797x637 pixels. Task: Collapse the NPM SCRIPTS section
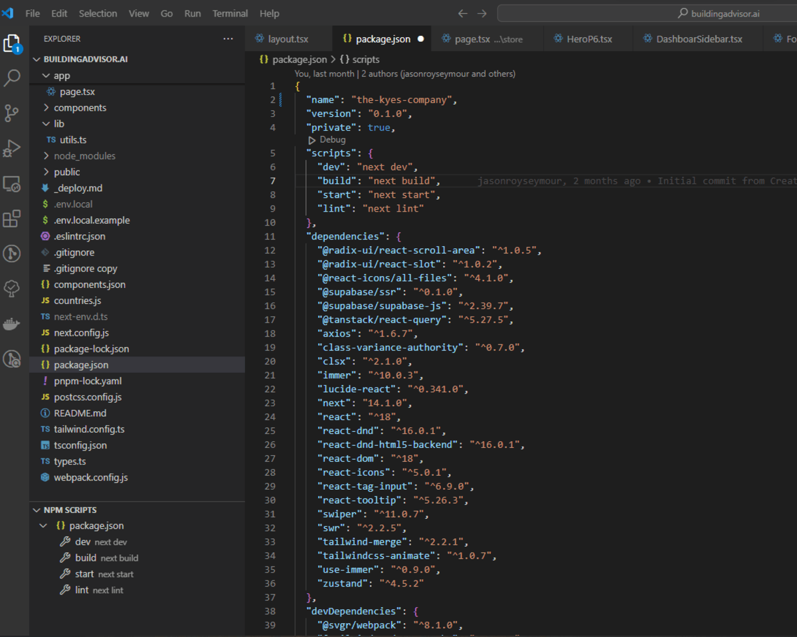pos(70,510)
